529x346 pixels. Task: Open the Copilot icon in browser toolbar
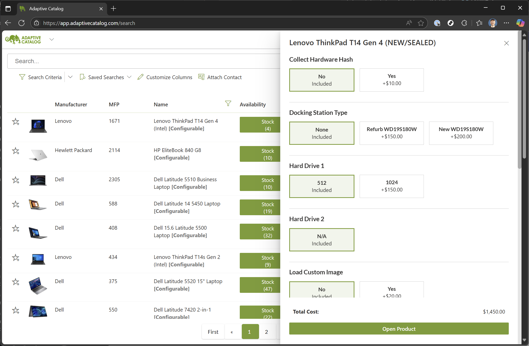point(520,23)
